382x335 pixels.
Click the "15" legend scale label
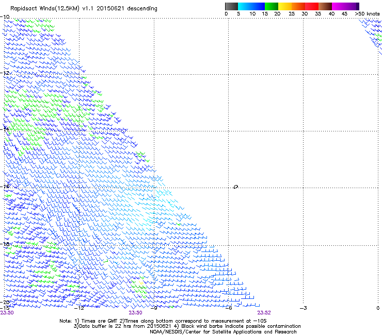tap(265, 14)
